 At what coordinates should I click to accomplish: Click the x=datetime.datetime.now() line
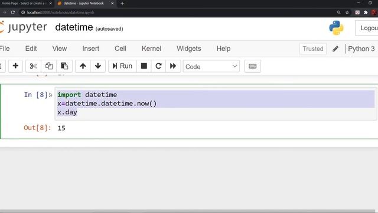pyautogui.click(x=107, y=104)
